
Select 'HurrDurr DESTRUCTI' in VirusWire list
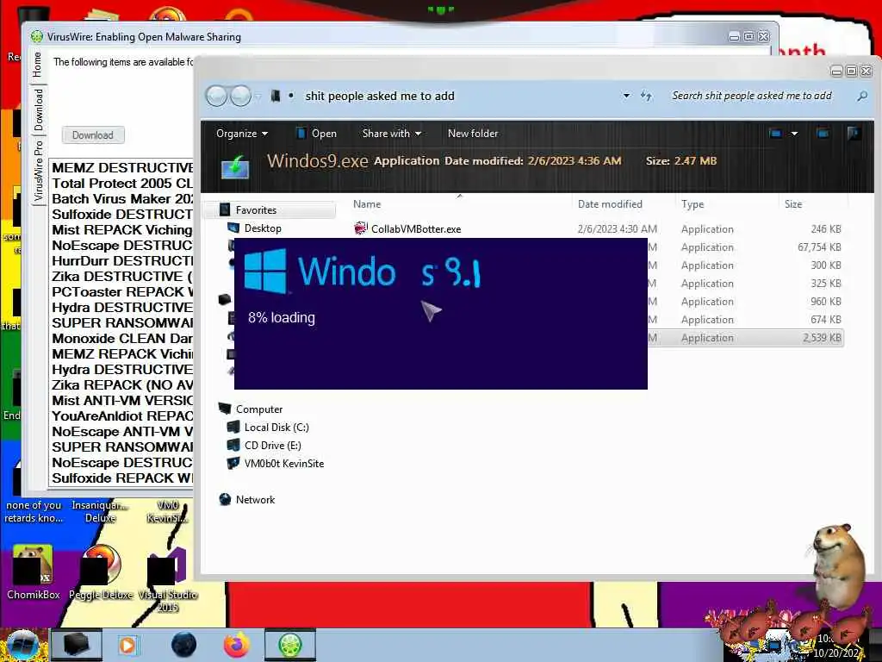point(122,260)
